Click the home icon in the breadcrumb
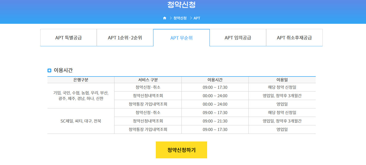The image size is (366, 165). click(164, 18)
